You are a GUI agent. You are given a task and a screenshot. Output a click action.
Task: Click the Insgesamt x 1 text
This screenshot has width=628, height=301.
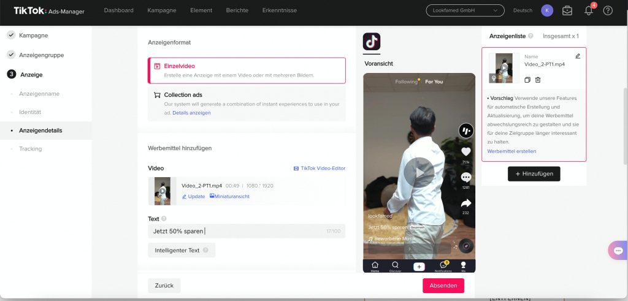point(561,36)
